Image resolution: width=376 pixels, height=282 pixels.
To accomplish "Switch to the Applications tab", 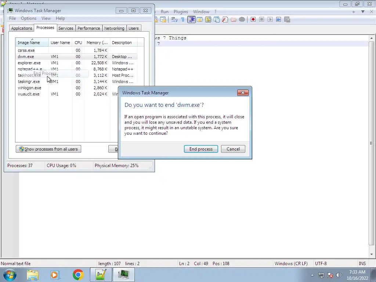I will click(x=22, y=28).
